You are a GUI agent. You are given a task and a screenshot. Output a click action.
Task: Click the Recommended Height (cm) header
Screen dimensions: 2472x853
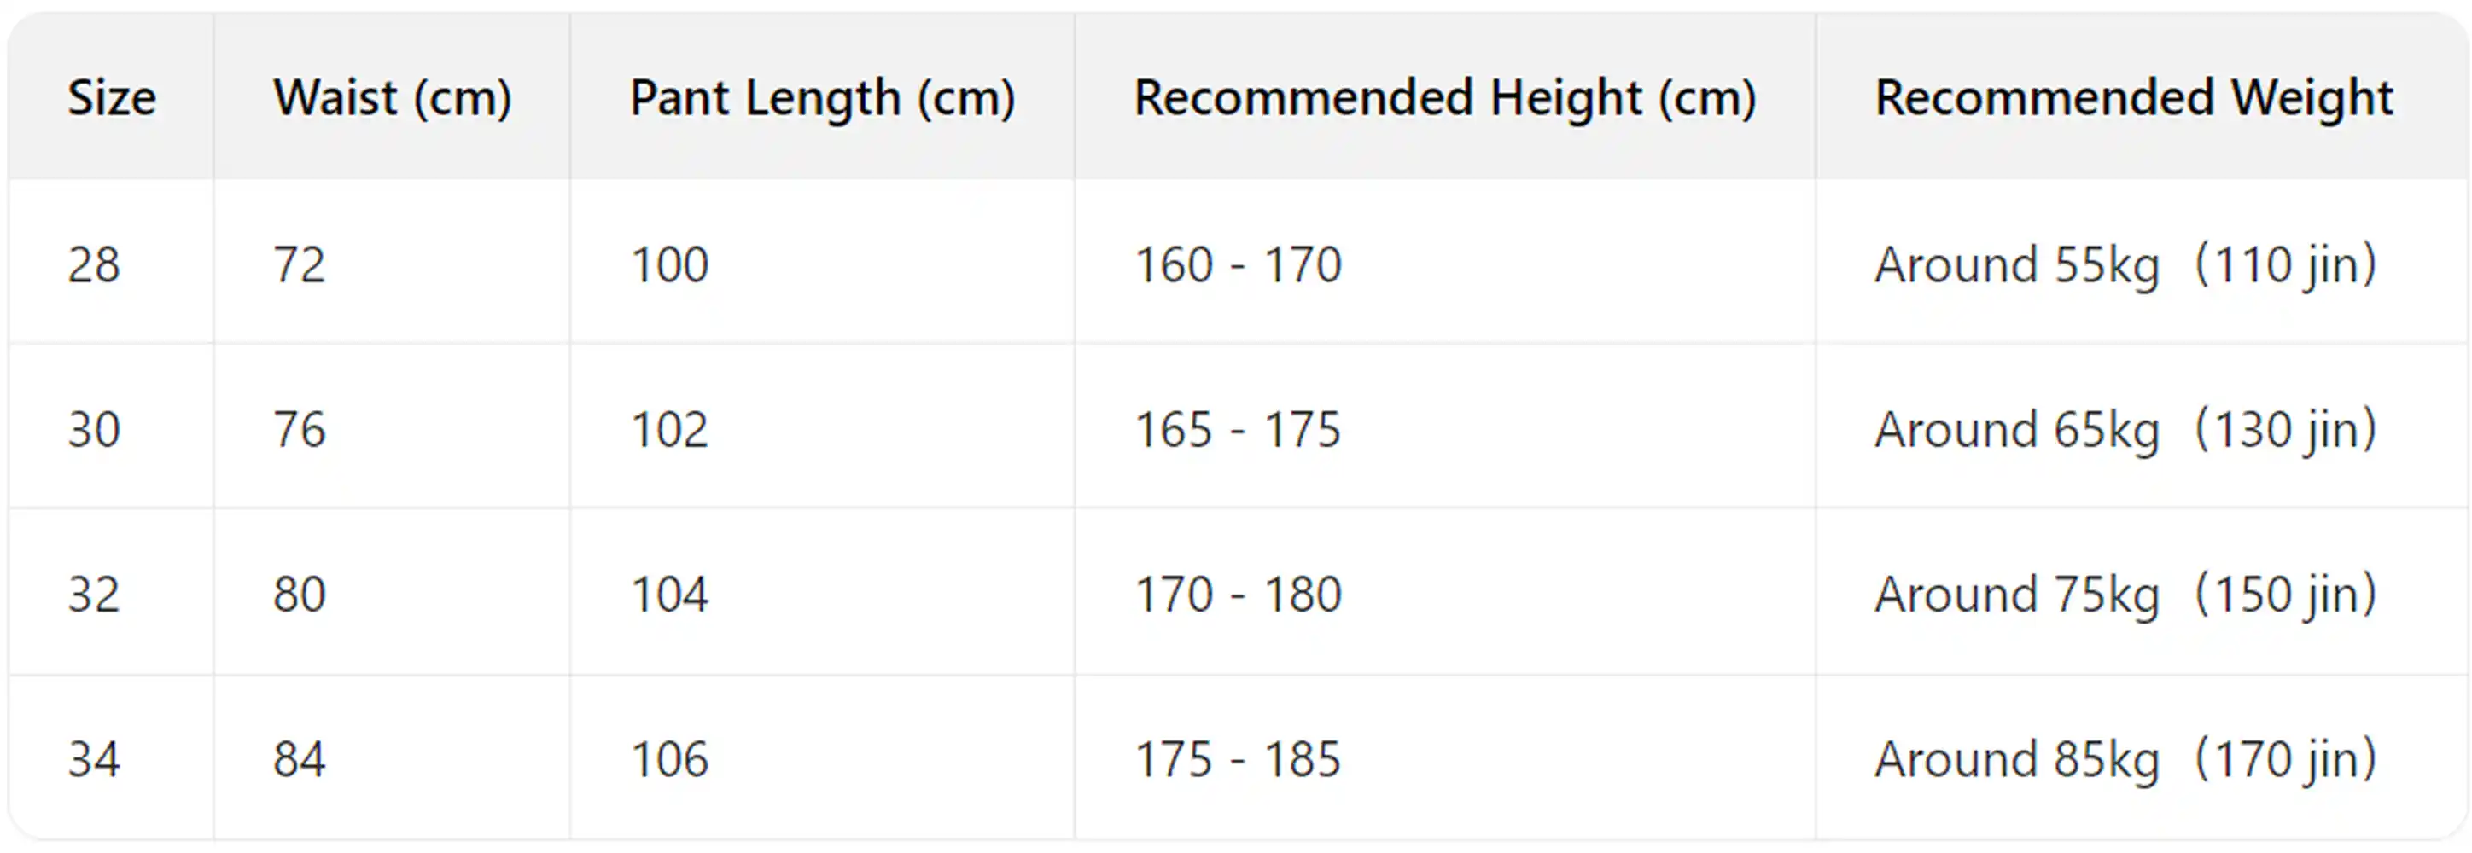pos(1445,98)
